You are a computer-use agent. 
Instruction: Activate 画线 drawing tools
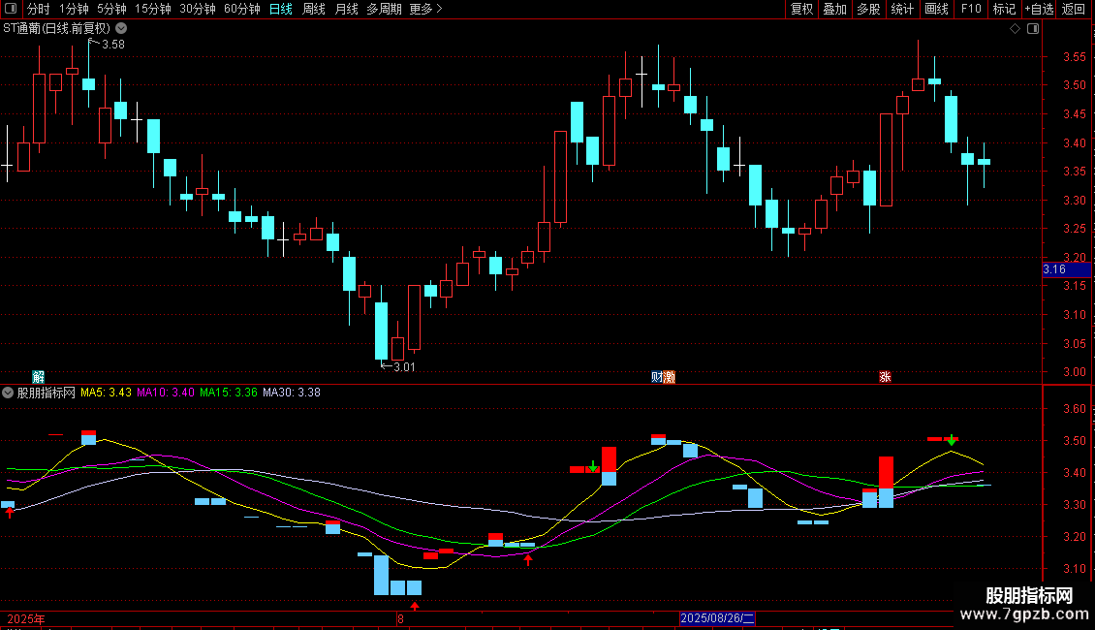(x=936, y=9)
